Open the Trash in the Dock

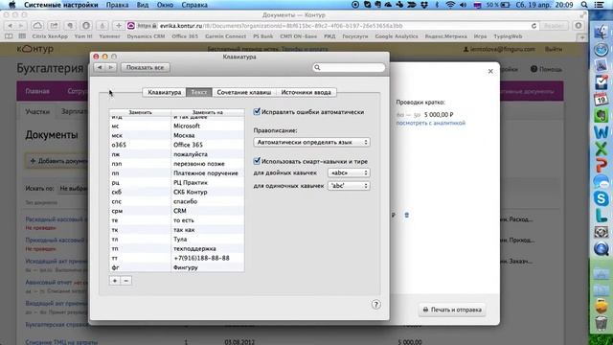click(601, 324)
